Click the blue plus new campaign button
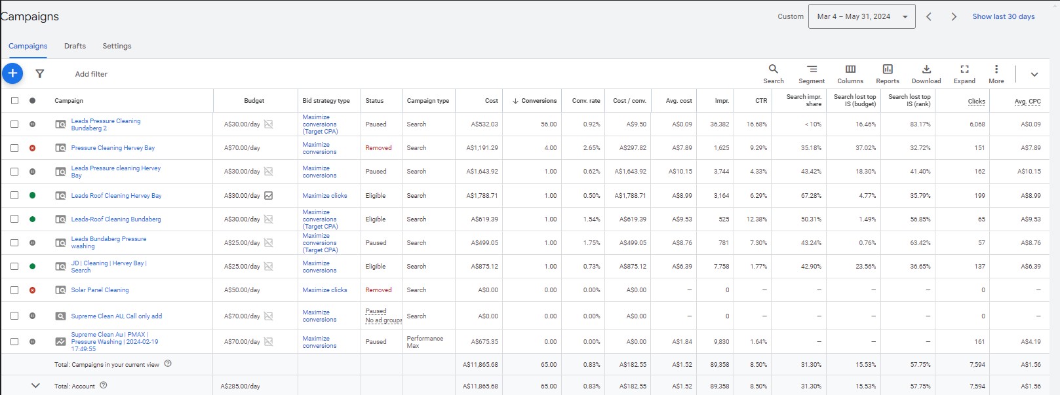 point(12,73)
